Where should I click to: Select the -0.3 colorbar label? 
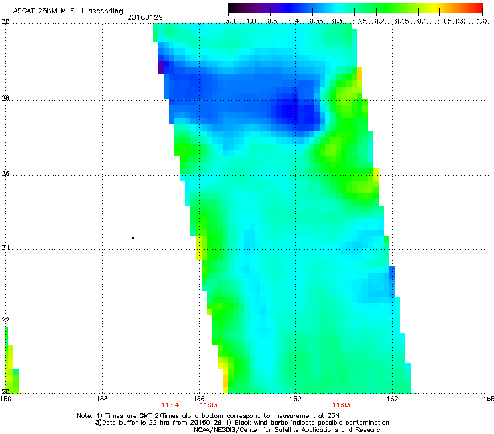click(x=334, y=21)
